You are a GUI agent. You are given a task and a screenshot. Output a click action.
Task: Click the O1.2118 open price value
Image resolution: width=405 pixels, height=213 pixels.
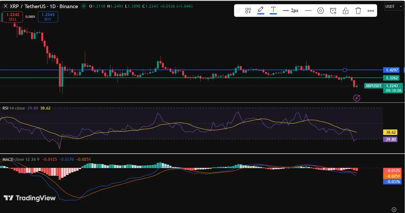[x=98, y=6]
